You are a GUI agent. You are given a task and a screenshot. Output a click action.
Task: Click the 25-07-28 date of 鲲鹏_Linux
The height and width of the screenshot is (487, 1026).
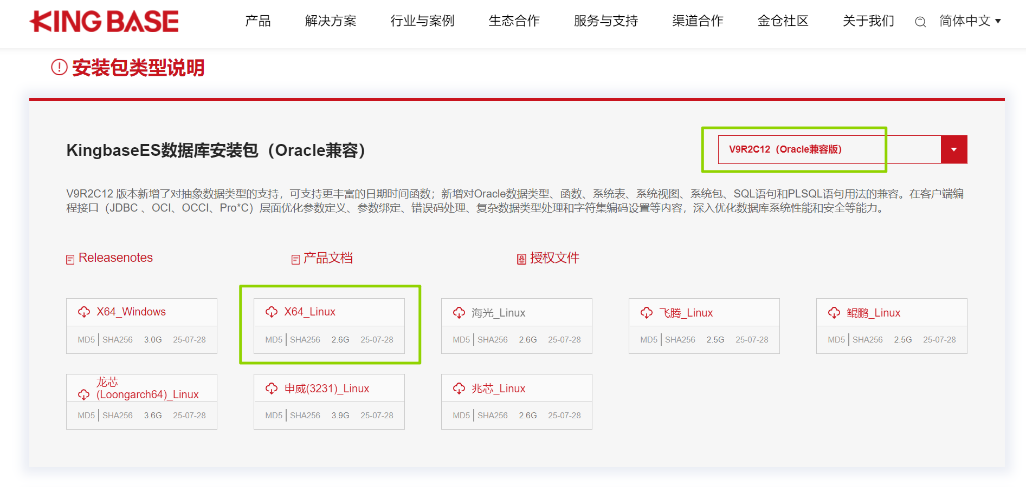click(x=939, y=340)
